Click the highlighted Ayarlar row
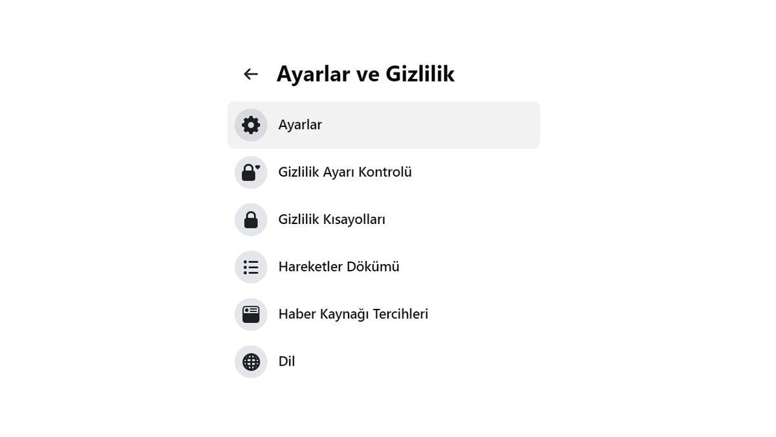Image resolution: width=776 pixels, height=437 pixels. pos(383,124)
